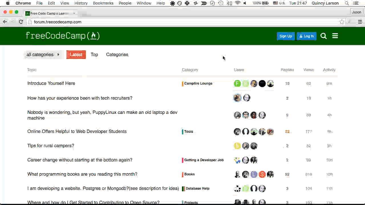The image size is (365, 205).
Task: Click the Campfire Lounge category label
Action: pyautogui.click(x=197, y=83)
